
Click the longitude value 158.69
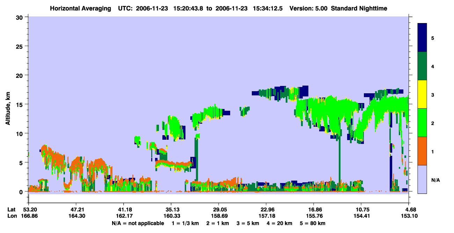tap(219, 216)
